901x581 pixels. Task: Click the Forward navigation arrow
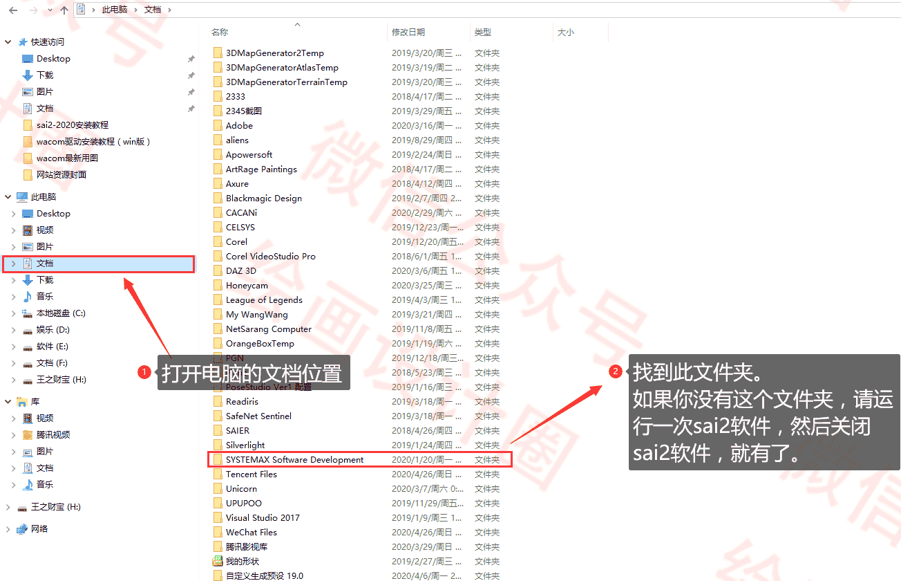coord(33,10)
